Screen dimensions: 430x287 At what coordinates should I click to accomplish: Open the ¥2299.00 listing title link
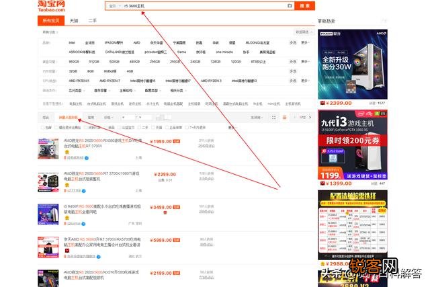(101, 176)
